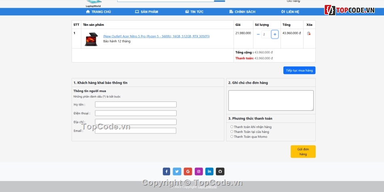This screenshot has width=384, height=192.
Task: Click the 'Thanh toán:' payment total label
Action: (245, 58)
